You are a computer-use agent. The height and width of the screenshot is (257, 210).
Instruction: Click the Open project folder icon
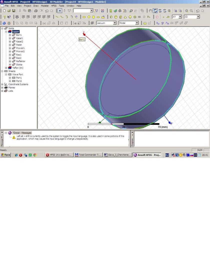[x=9, y=11]
